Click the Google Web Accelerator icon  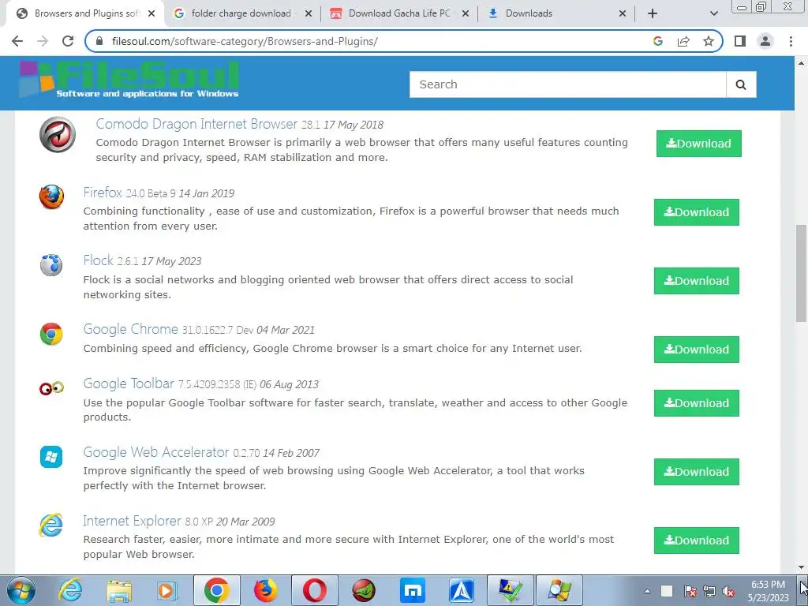click(51, 457)
